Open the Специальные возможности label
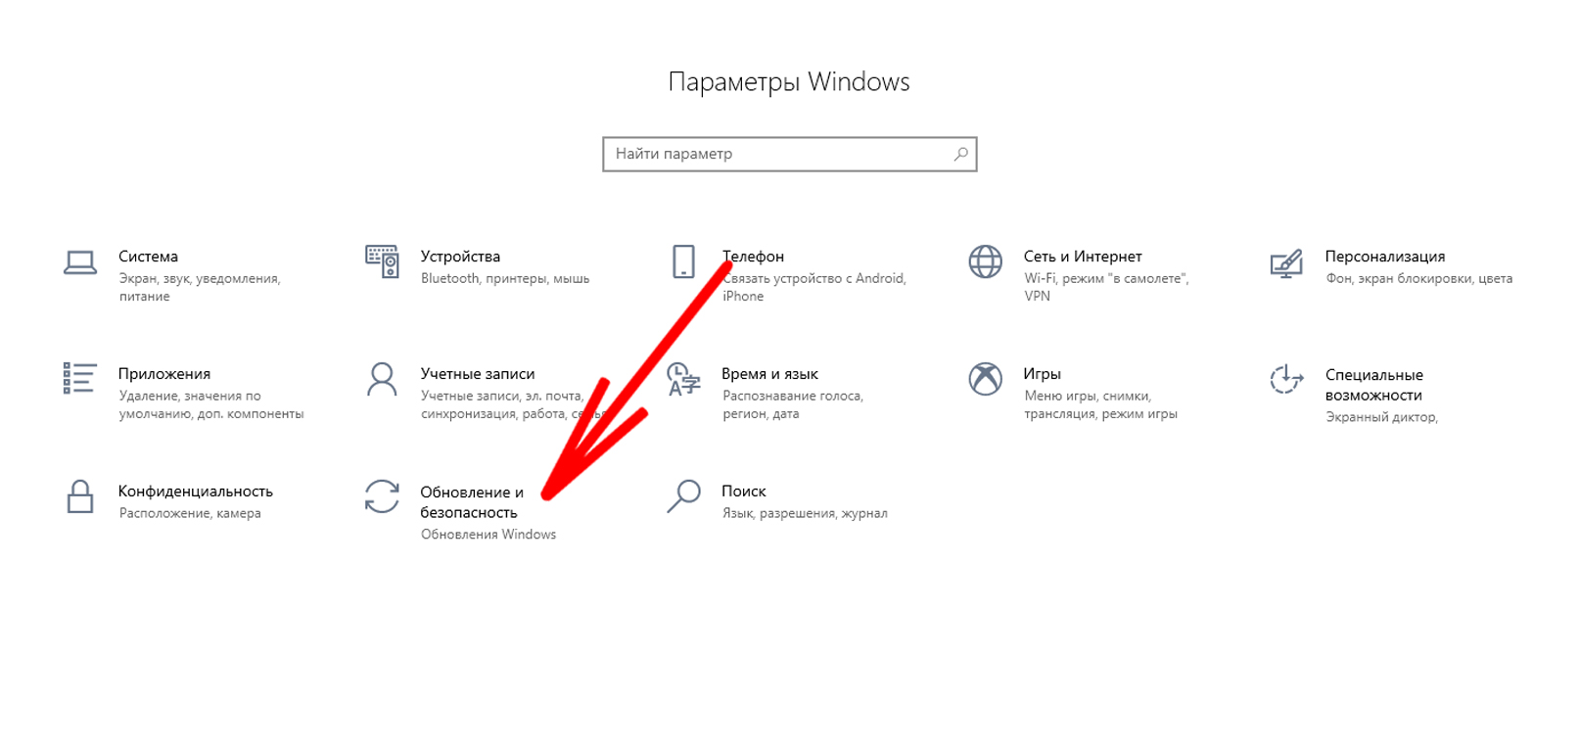Viewport: 1580px width, 752px height. pyautogui.click(x=1373, y=385)
